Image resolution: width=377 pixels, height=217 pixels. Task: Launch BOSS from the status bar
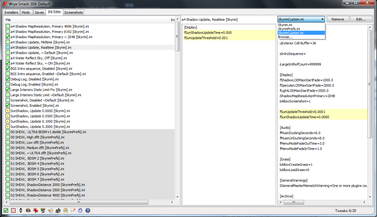[x=28, y=210]
